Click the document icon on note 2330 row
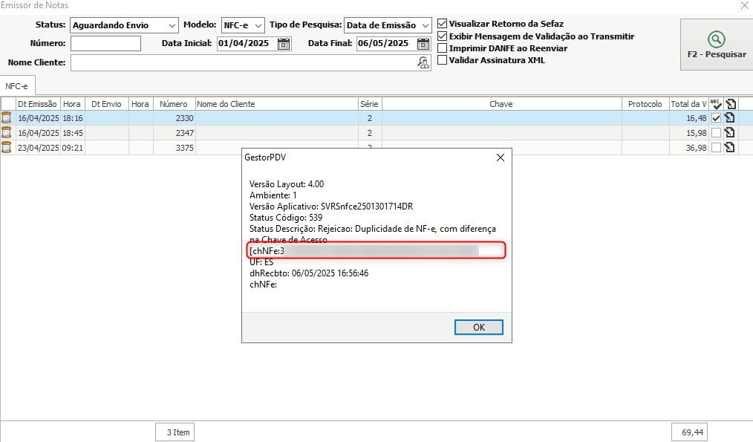Image resolution: width=753 pixels, height=442 pixels. pyautogui.click(x=730, y=118)
